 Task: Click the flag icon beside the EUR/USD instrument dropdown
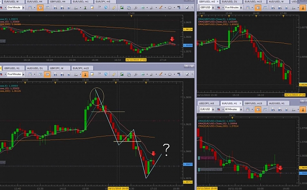coord(219,109)
